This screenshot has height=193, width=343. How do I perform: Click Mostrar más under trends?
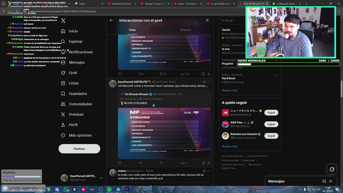tap(229, 91)
